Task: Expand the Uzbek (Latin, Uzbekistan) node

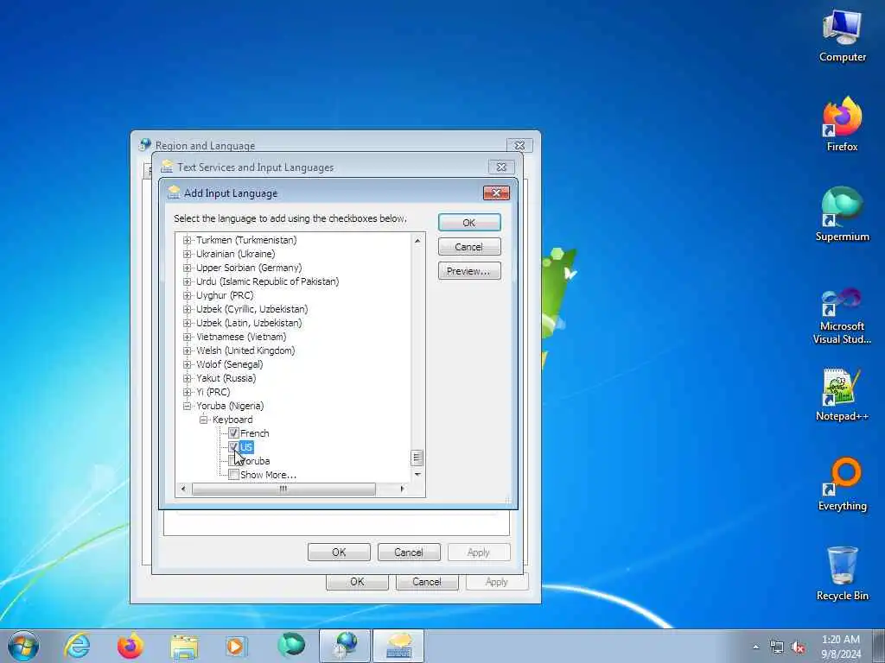Action: (x=188, y=323)
